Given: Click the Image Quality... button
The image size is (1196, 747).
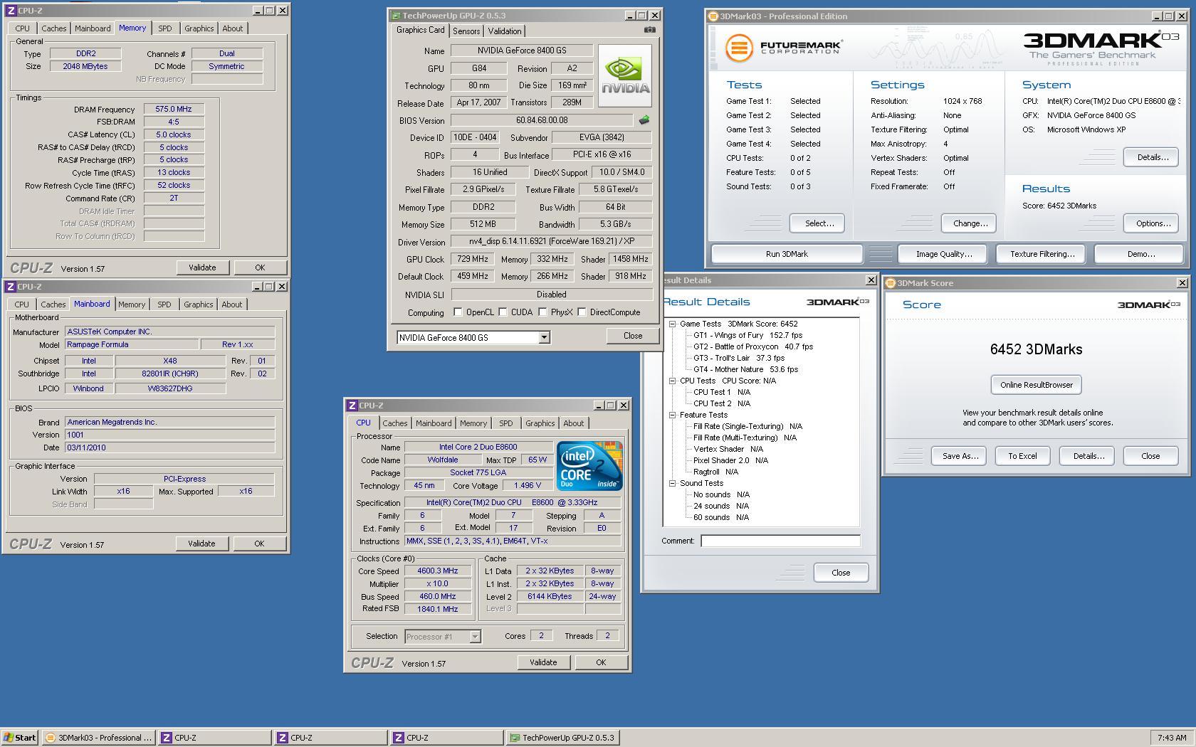Looking at the screenshot, I should point(944,254).
